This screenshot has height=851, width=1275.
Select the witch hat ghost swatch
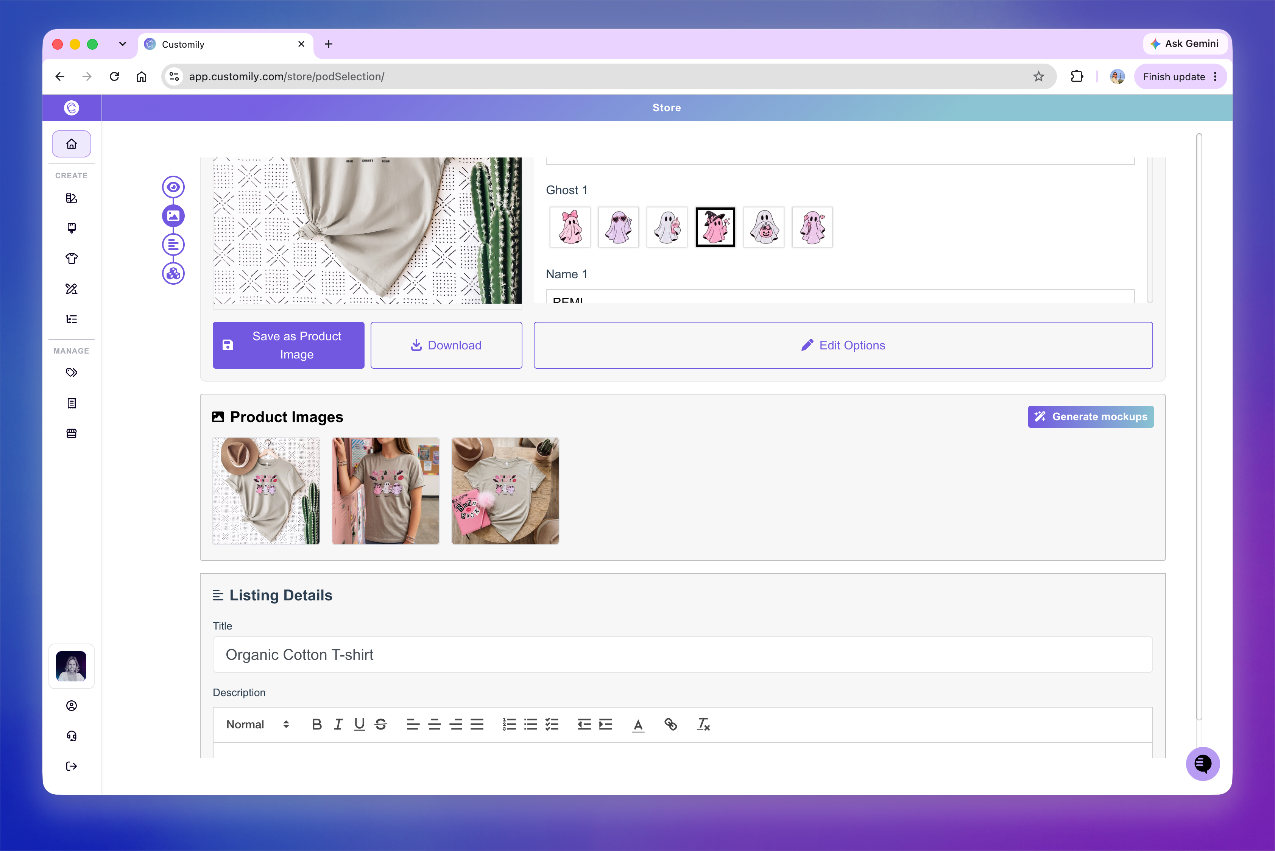[715, 227]
